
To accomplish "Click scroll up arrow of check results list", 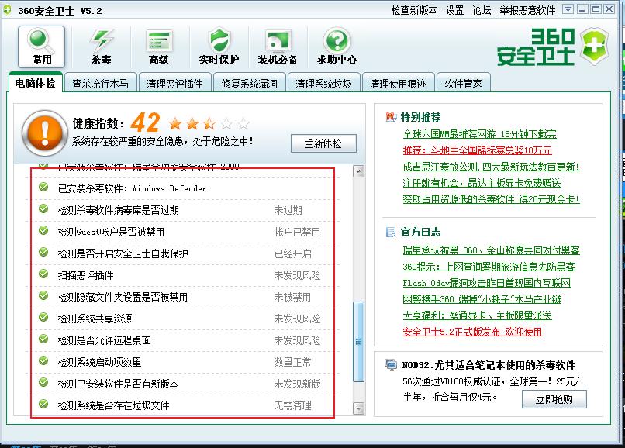I will tap(359, 171).
